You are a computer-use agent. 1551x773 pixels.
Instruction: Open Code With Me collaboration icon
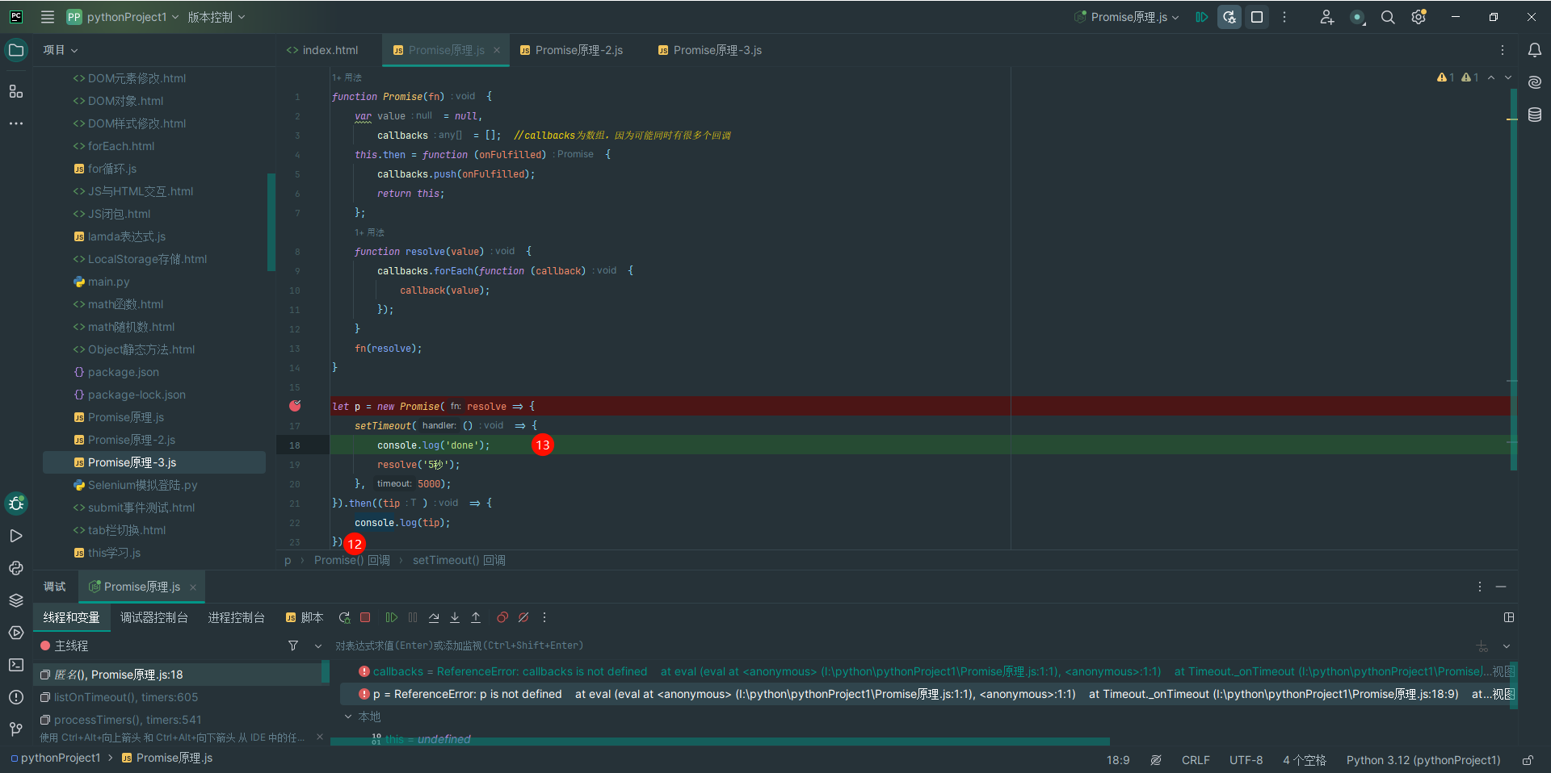point(1326,17)
